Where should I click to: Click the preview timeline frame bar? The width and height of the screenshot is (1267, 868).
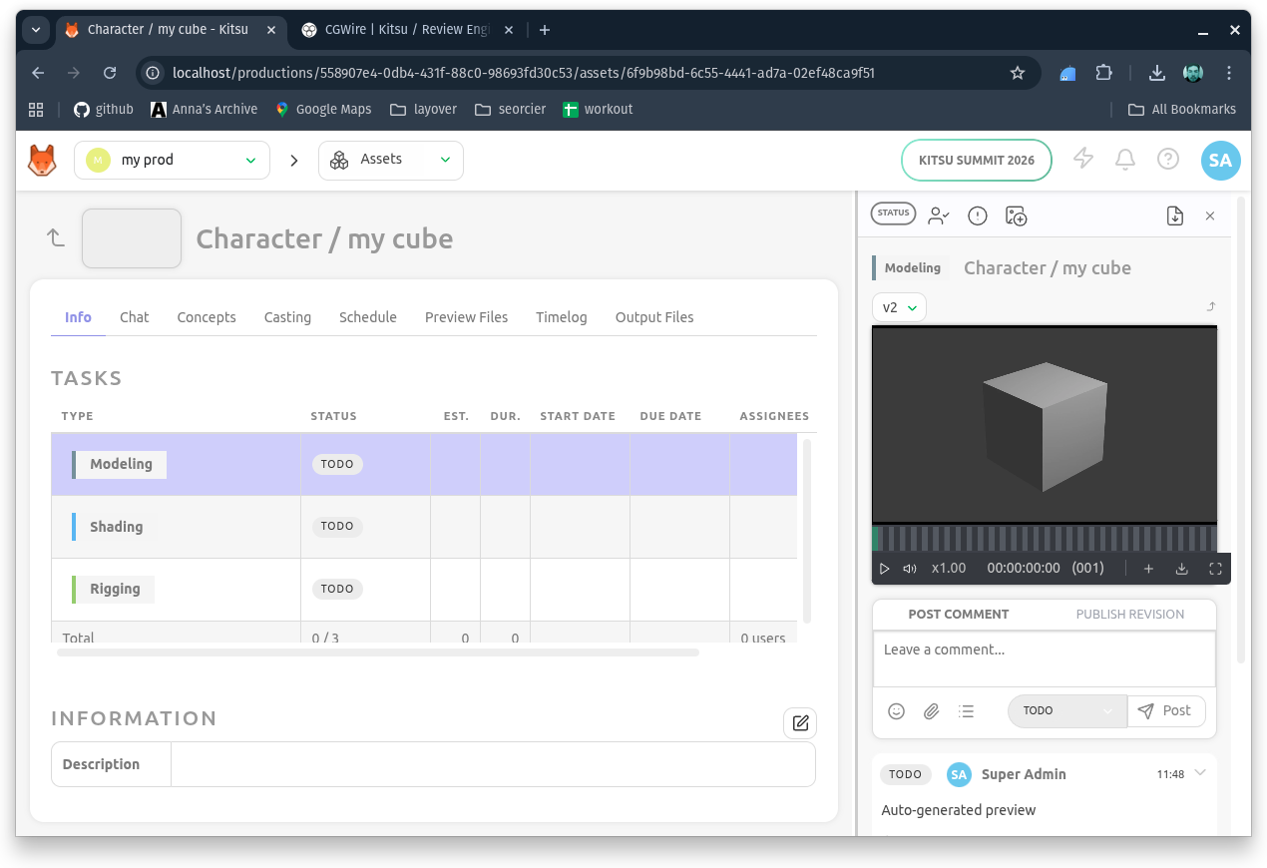pos(1044,539)
